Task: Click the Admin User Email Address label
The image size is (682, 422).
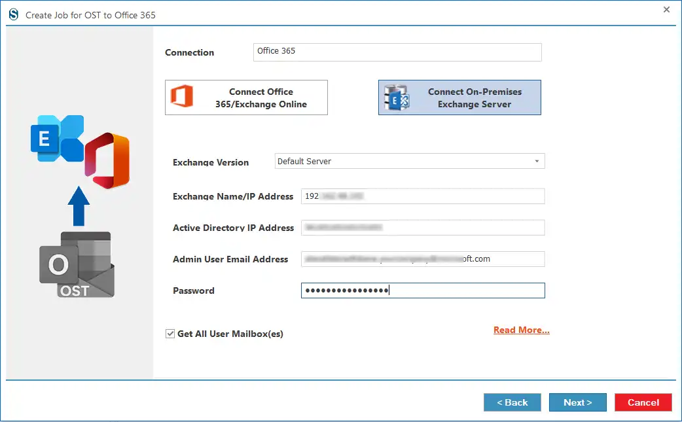Action: point(230,259)
